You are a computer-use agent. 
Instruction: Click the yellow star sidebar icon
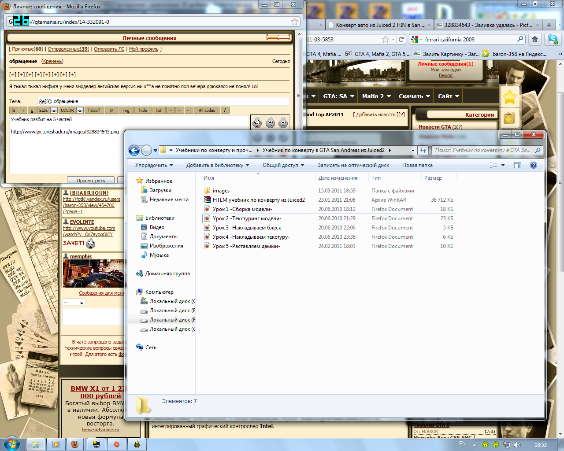coord(510,97)
